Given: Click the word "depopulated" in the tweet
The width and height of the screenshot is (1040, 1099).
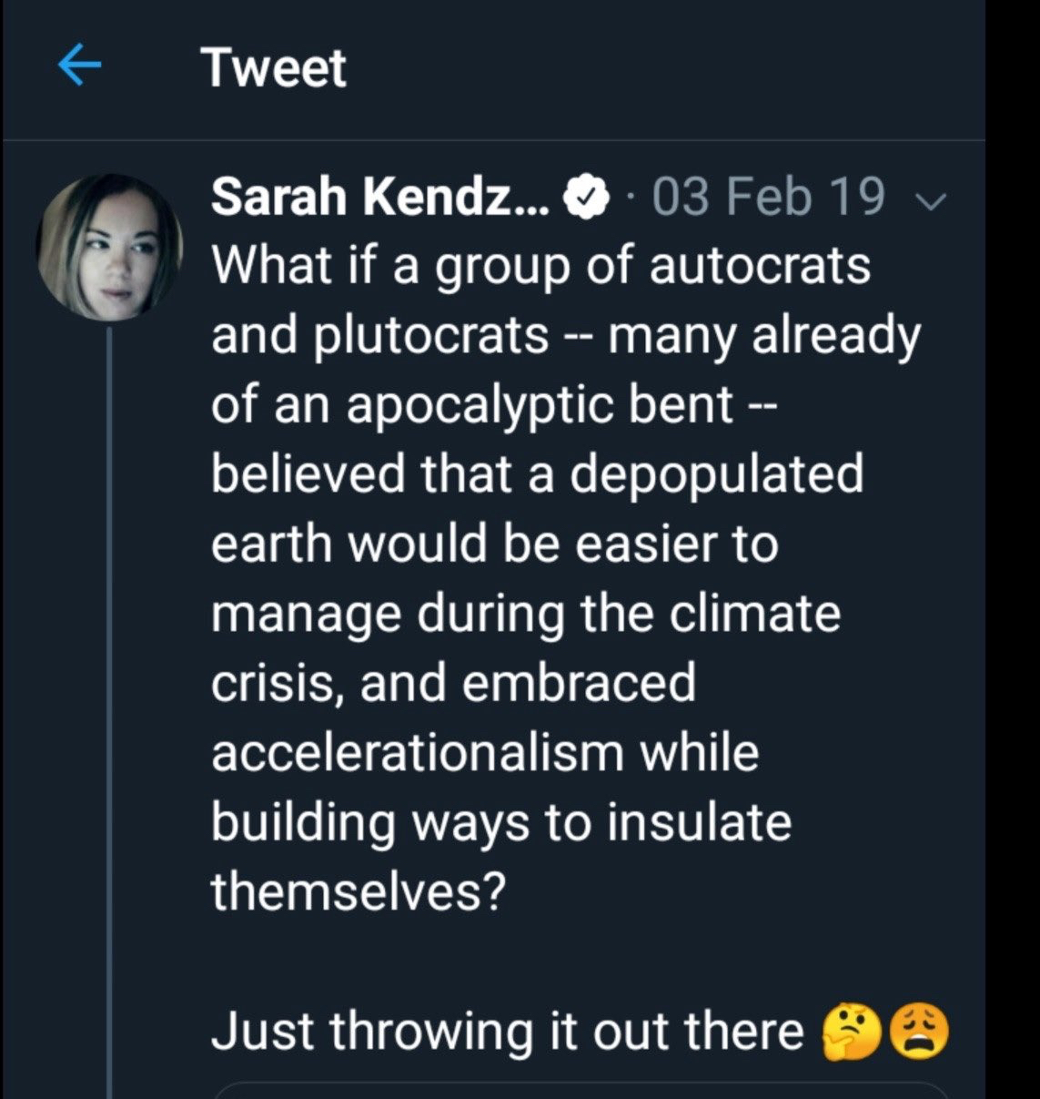Looking at the screenshot, I should tap(715, 473).
